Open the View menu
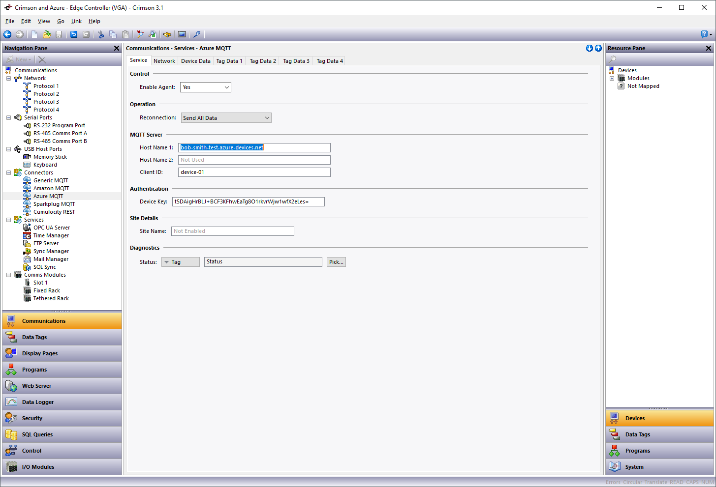716x487 pixels. click(x=44, y=21)
